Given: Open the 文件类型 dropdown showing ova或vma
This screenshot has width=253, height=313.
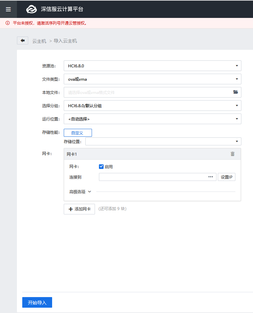Looking at the screenshot, I should tap(152, 79).
